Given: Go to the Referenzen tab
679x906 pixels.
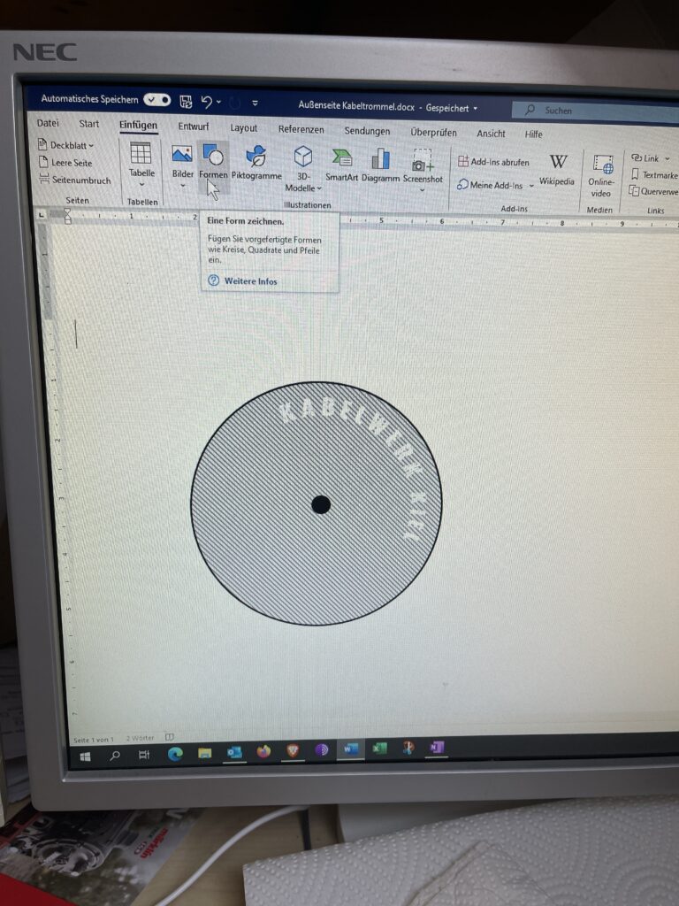Looking at the screenshot, I should pos(301,129).
